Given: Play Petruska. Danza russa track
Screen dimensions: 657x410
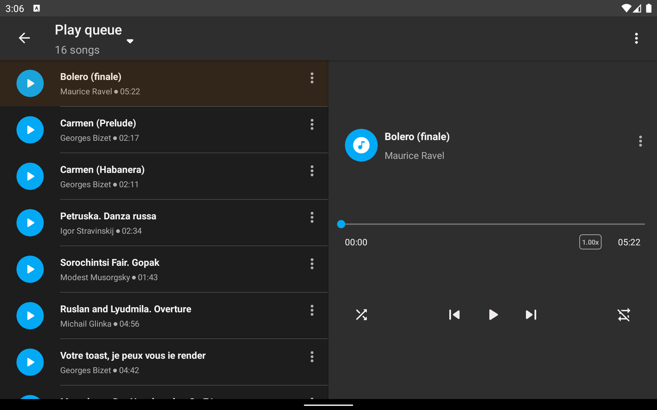Looking at the screenshot, I should click(30, 223).
